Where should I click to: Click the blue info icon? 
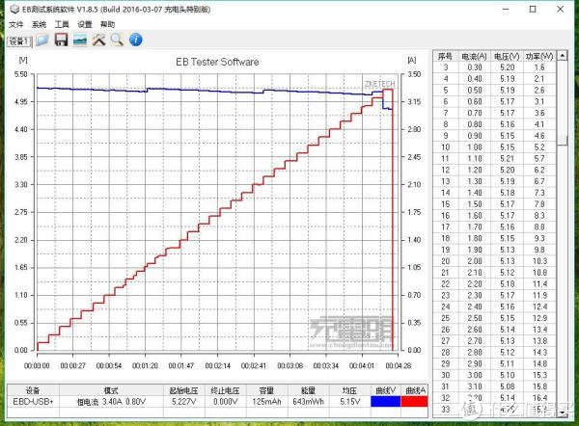136,40
